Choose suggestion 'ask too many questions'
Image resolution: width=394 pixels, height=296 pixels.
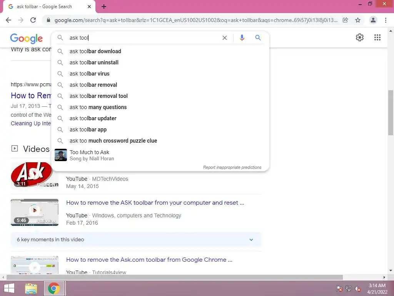point(160,107)
